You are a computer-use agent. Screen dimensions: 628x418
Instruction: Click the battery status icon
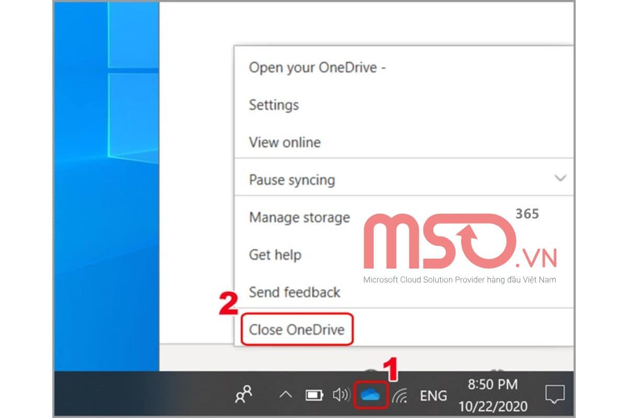point(315,395)
